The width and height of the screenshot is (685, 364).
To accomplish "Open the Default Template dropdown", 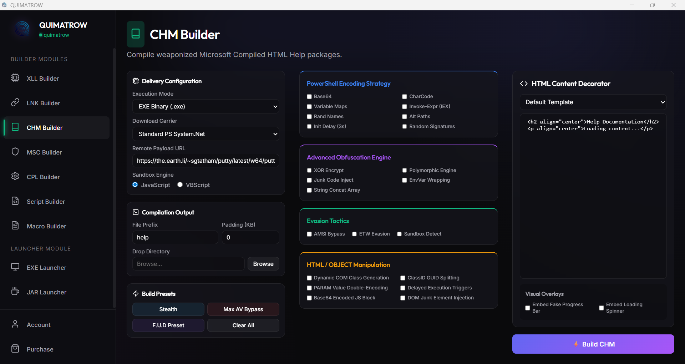I will (x=593, y=102).
